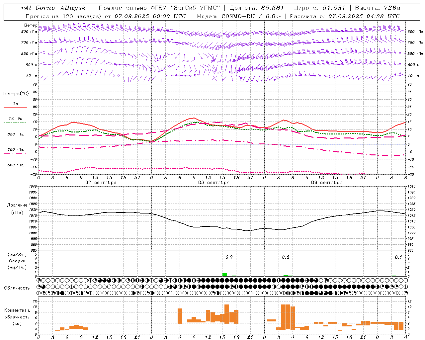Image resolution: width=425 pixels, height=340 pixels.
Task: Click the precipitation value 0.7
Action: click(x=229, y=257)
